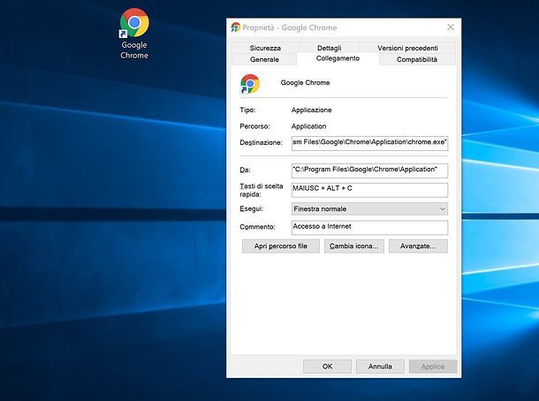The width and height of the screenshot is (539, 401).
Task: Select the Google Chrome desktop shortcut icon
Action: pos(134,23)
